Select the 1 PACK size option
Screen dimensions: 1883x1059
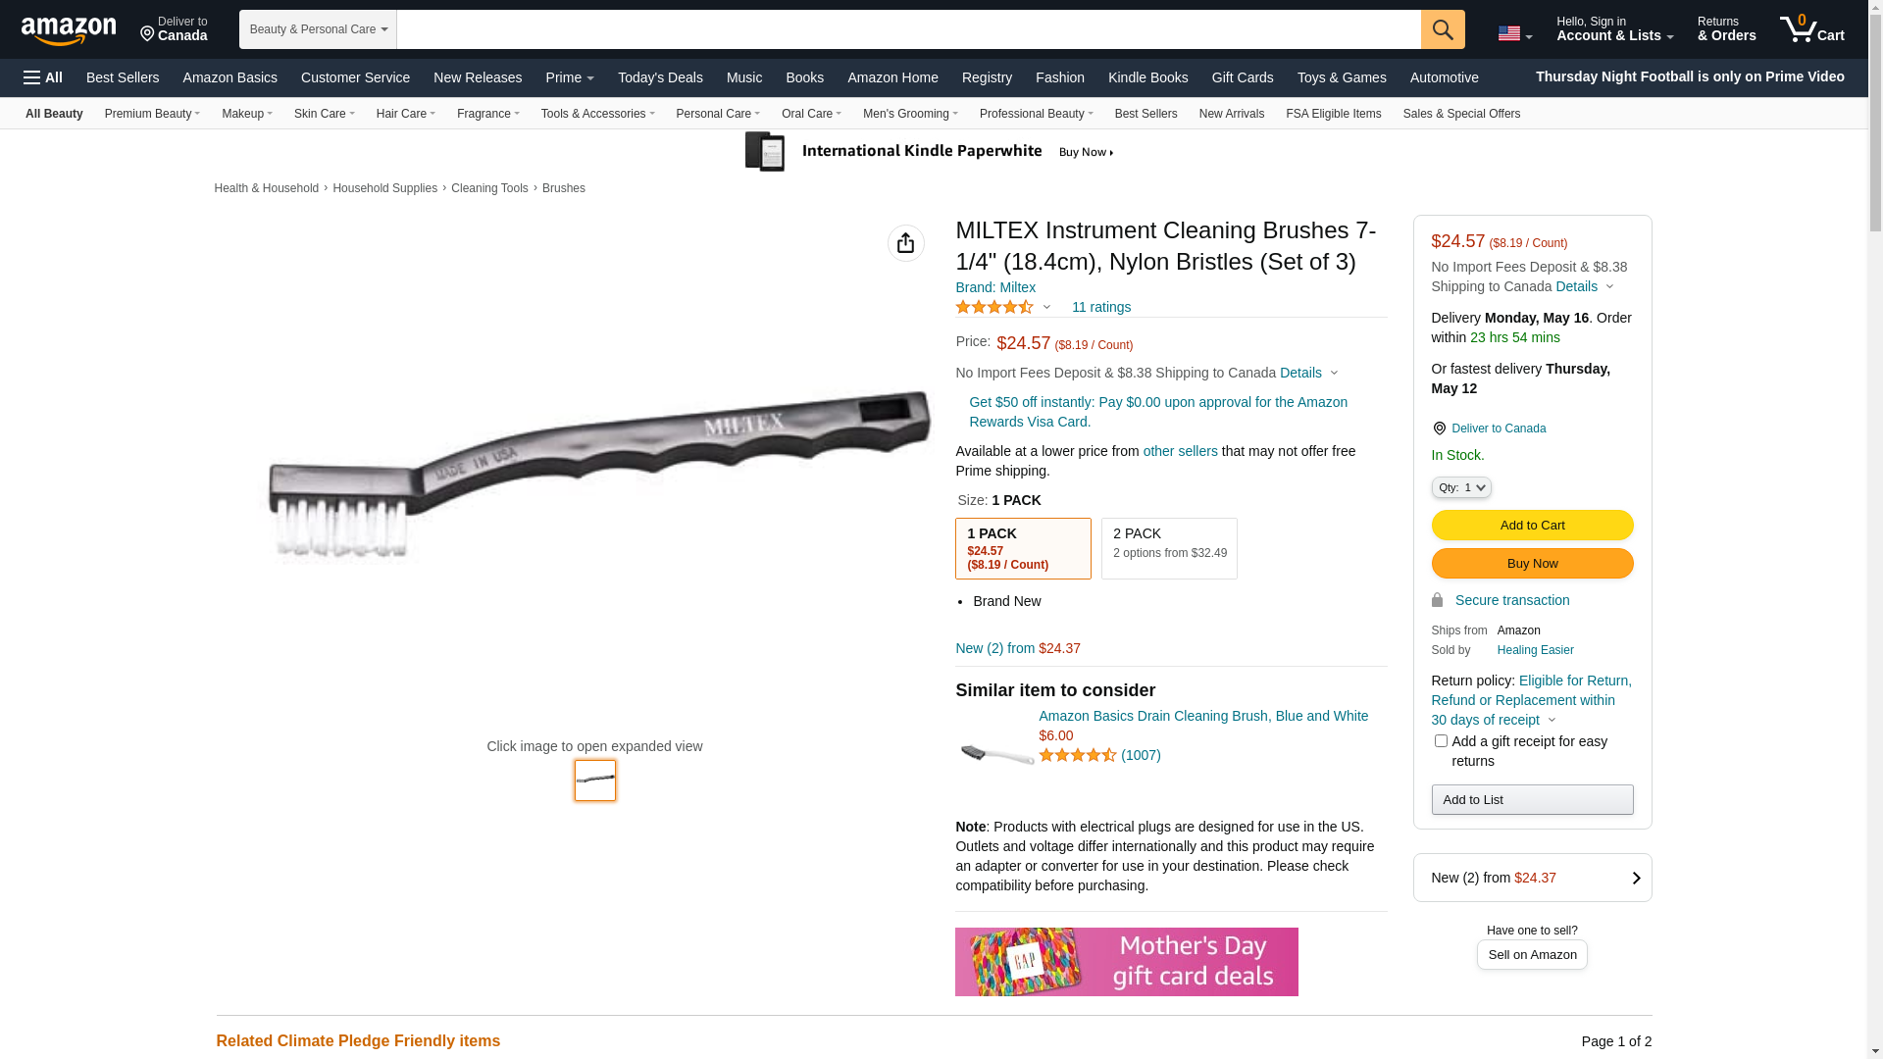tap(1023, 548)
